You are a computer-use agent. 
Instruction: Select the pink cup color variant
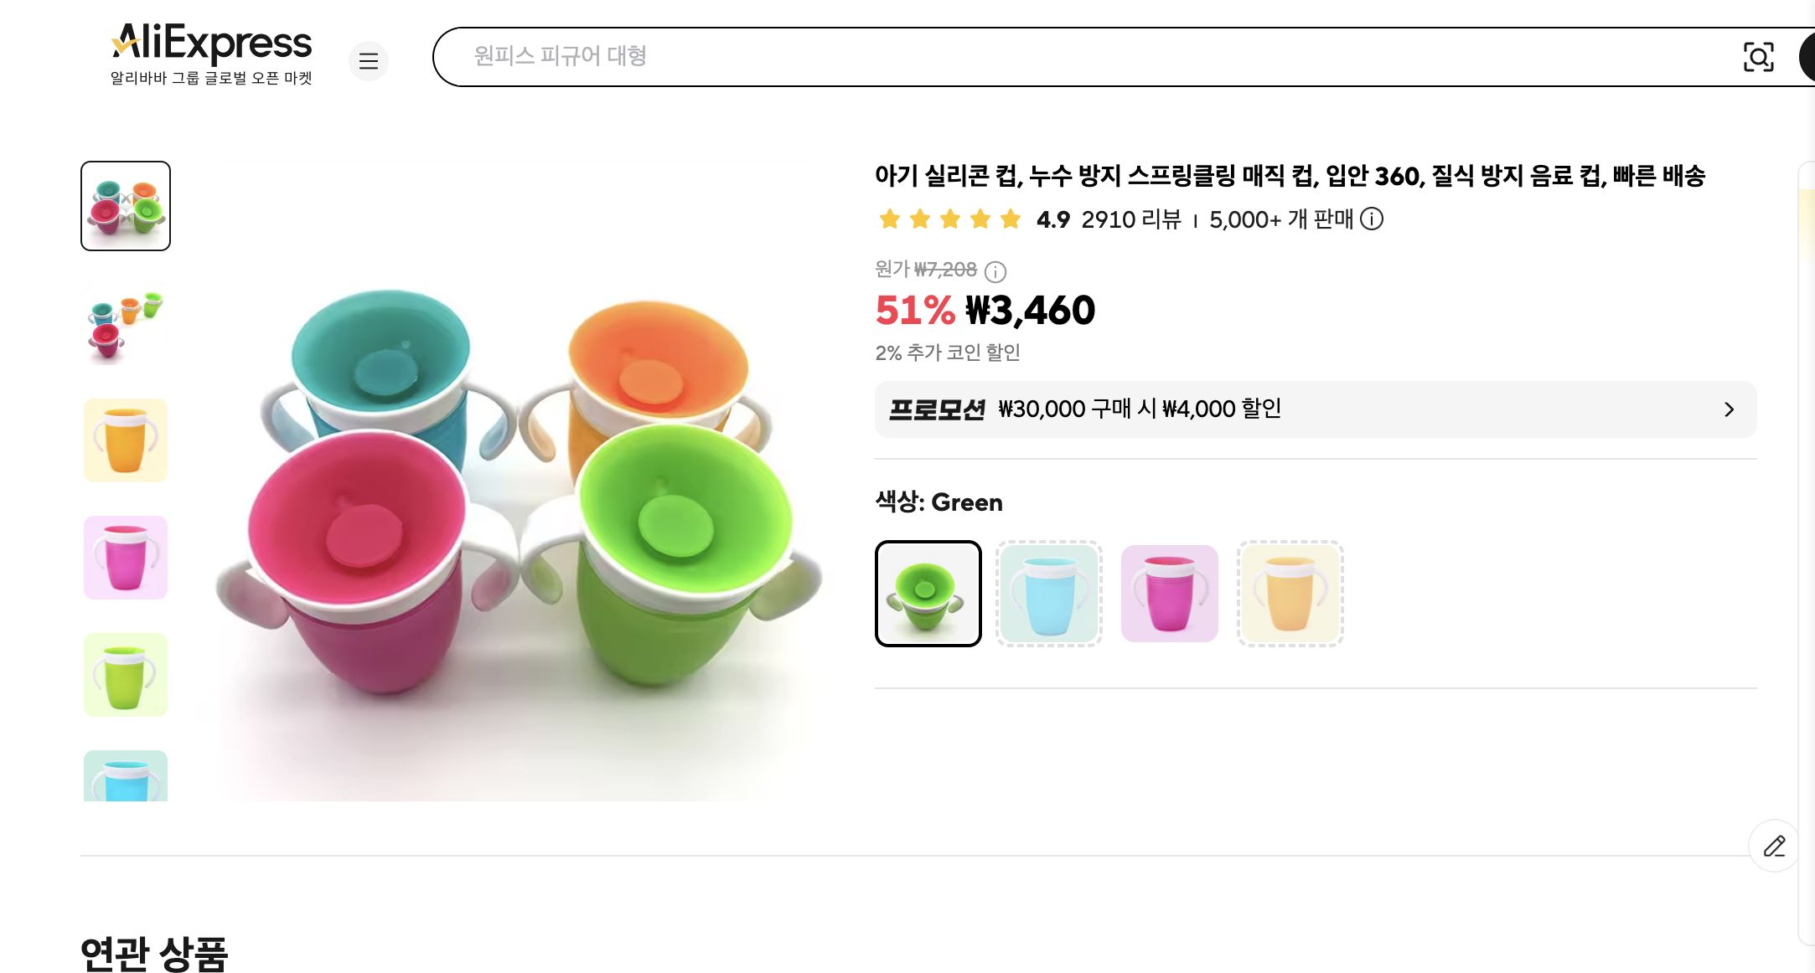coord(1169,593)
